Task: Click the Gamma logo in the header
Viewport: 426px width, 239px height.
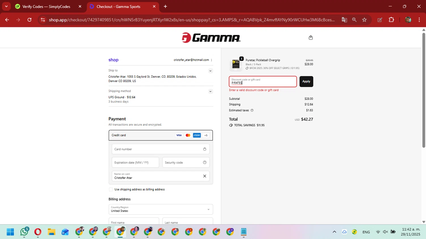Action: point(211,38)
